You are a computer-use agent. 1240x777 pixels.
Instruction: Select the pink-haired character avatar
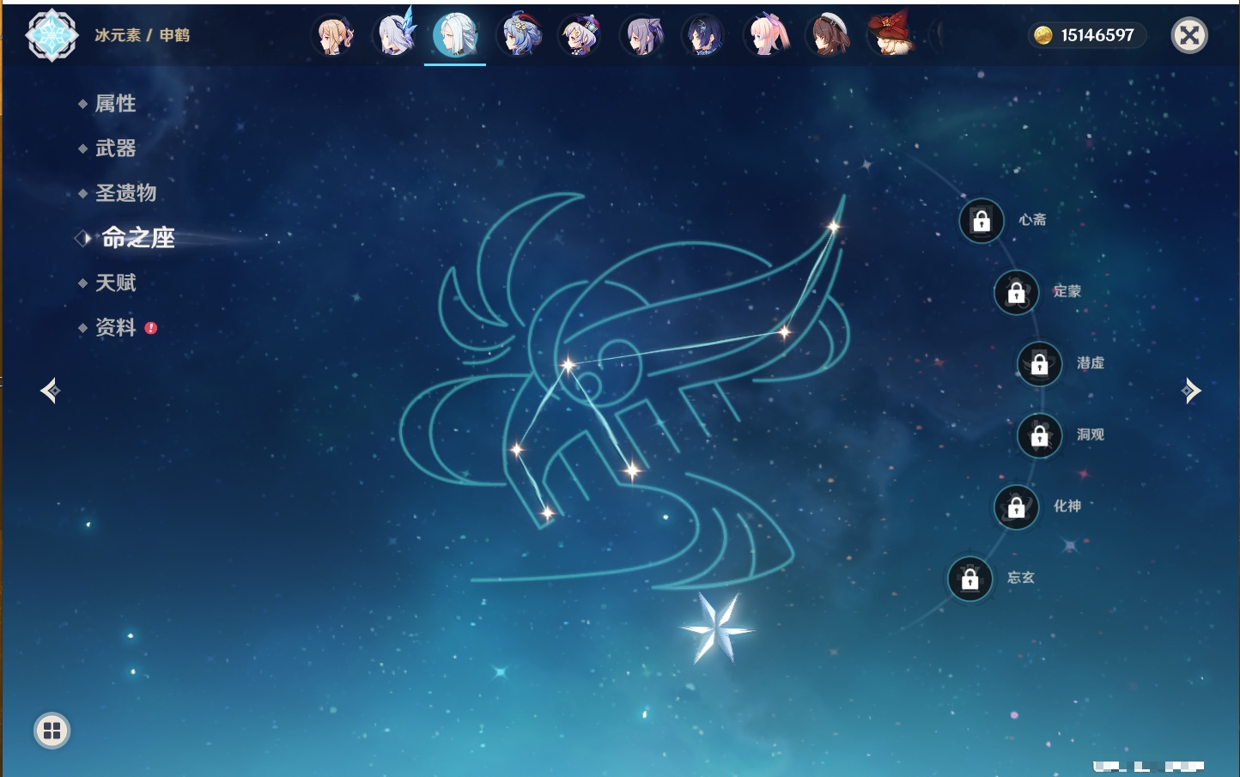(x=766, y=36)
